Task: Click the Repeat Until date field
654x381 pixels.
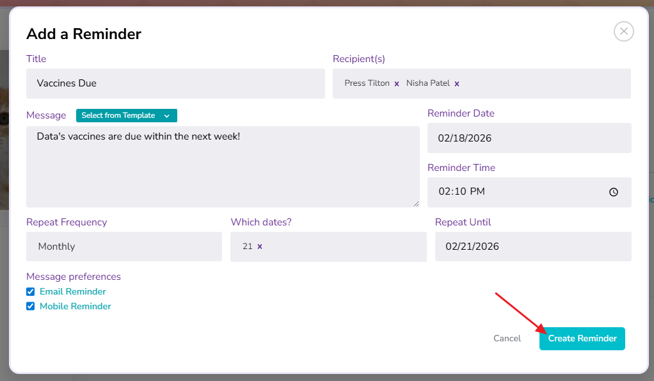Action: [x=532, y=247]
